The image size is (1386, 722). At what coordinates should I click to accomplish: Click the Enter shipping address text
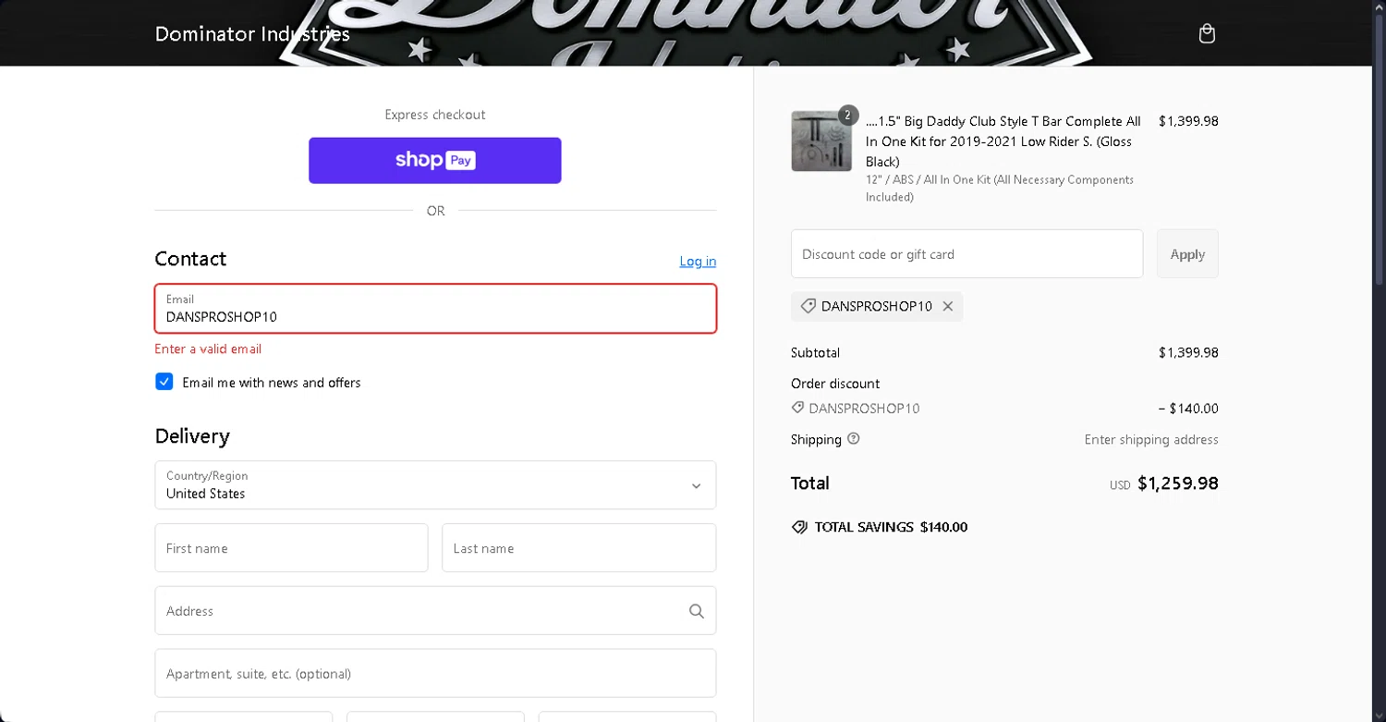click(x=1151, y=440)
